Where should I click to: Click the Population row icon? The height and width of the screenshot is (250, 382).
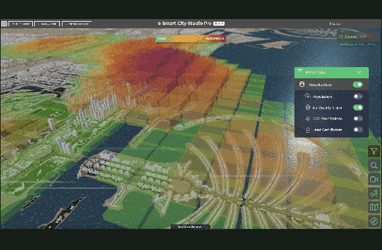(x=308, y=96)
